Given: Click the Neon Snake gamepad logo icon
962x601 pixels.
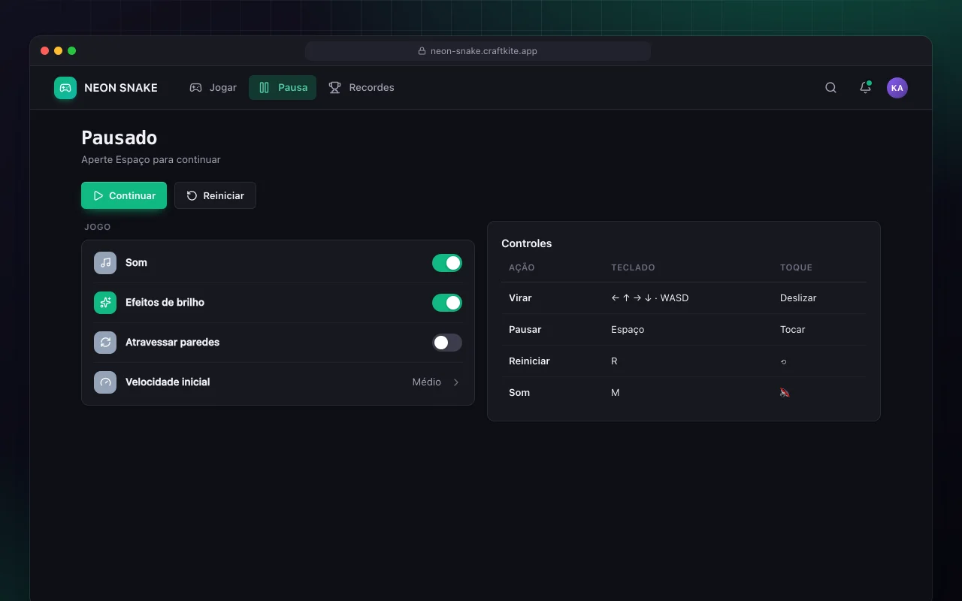Looking at the screenshot, I should (x=65, y=88).
